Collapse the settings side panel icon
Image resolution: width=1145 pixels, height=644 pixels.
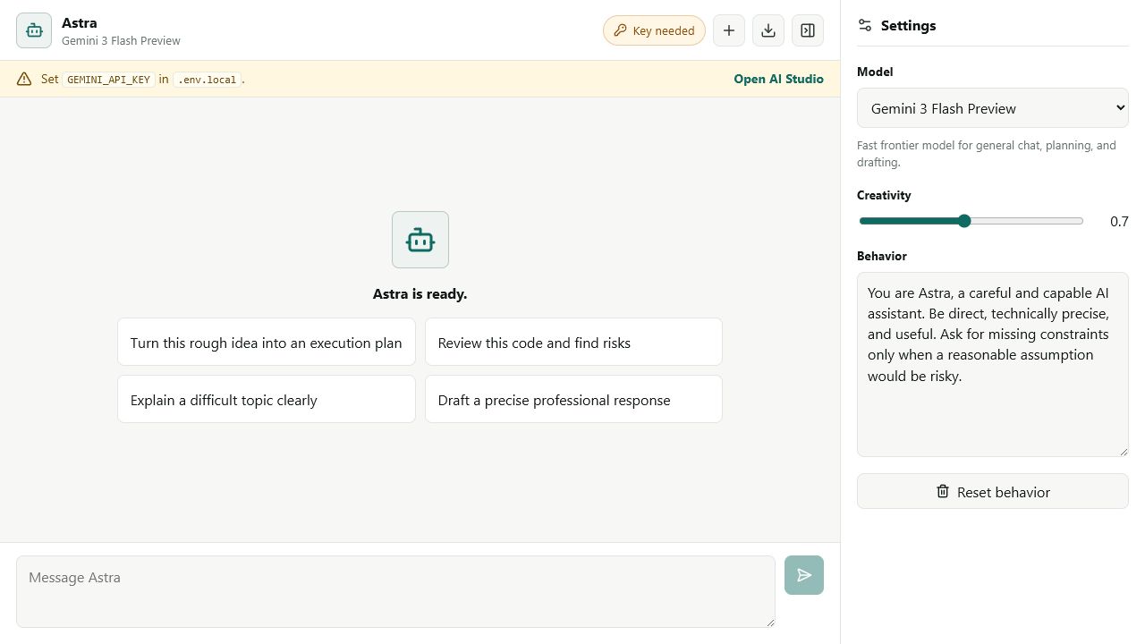tap(808, 30)
